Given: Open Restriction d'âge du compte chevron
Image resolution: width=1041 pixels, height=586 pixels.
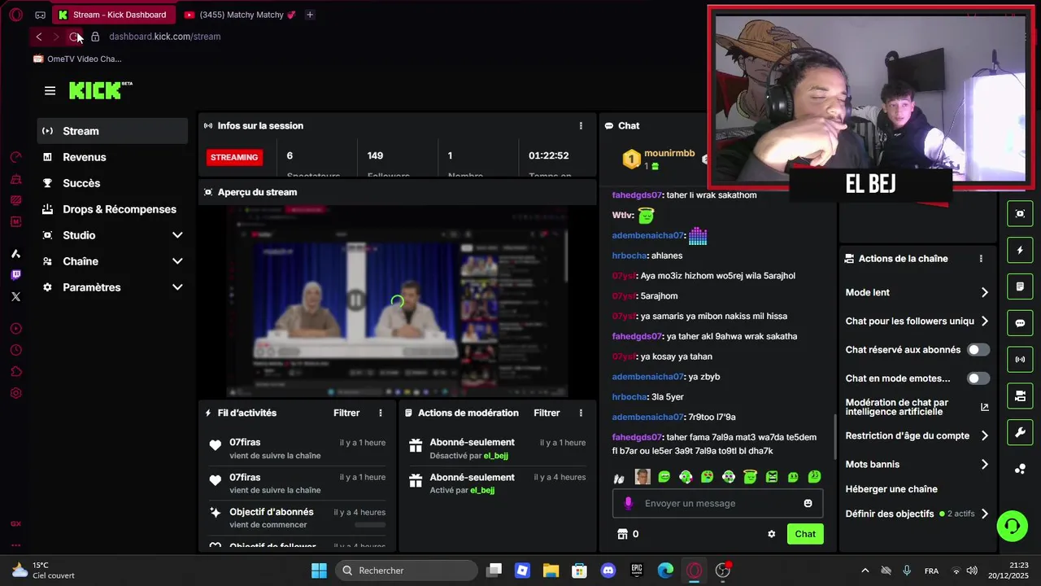Looking at the screenshot, I should click(984, 436).
